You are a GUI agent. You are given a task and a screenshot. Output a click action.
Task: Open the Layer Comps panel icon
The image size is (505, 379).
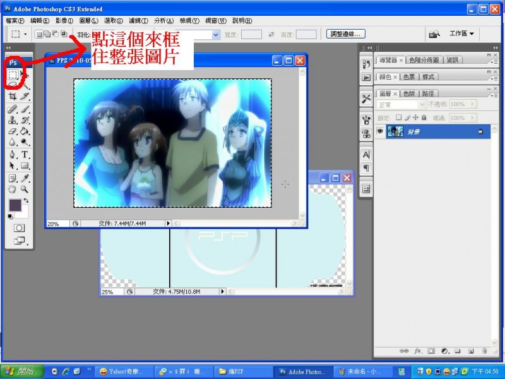coord(366,189)
